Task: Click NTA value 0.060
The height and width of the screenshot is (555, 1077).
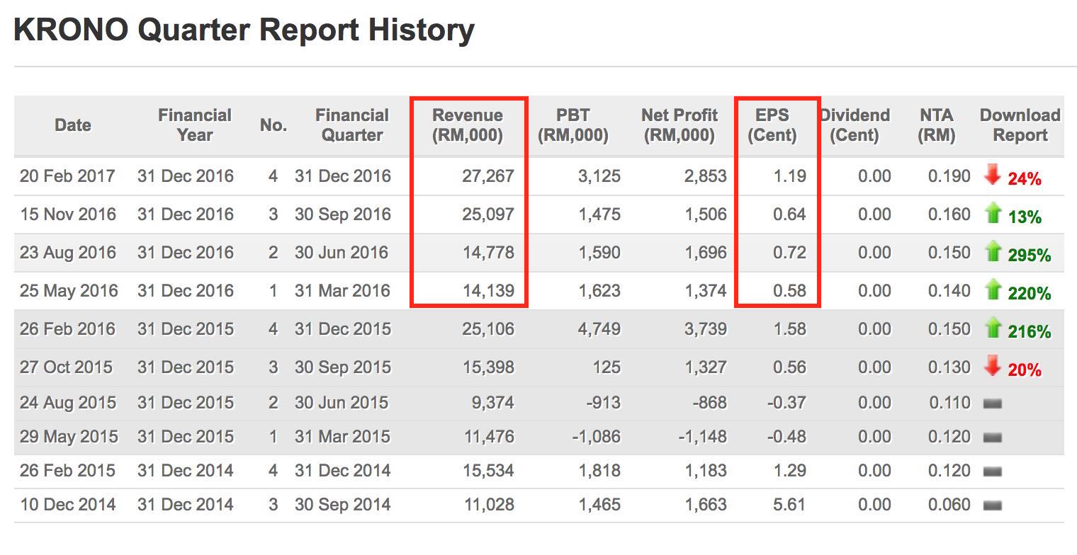Action: point(949,505)
